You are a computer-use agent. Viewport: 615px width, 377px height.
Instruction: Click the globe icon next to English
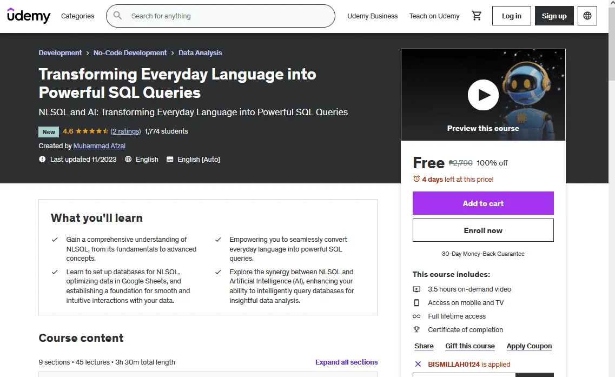coord(128,159)
